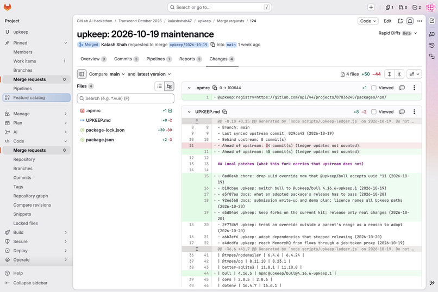Copy UPKEEP.md file path icon

(224, 112)
